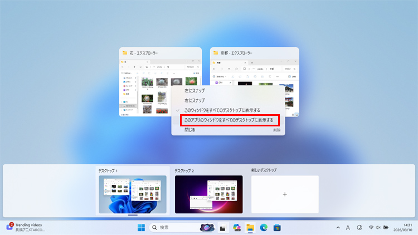Screen dimensions: 418x235
Task: Select '右にスナップ' from the context menu
Action: pos(195,100)
